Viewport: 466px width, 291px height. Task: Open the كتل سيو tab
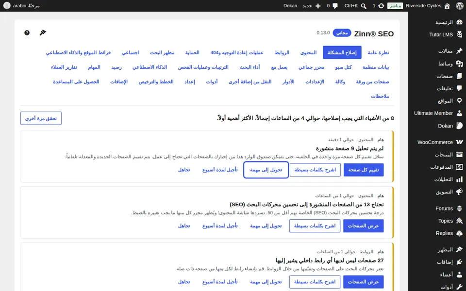(x=343, y=67)
